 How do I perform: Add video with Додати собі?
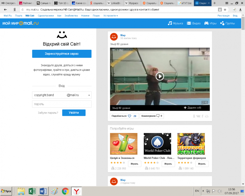(x=192, y=108)
